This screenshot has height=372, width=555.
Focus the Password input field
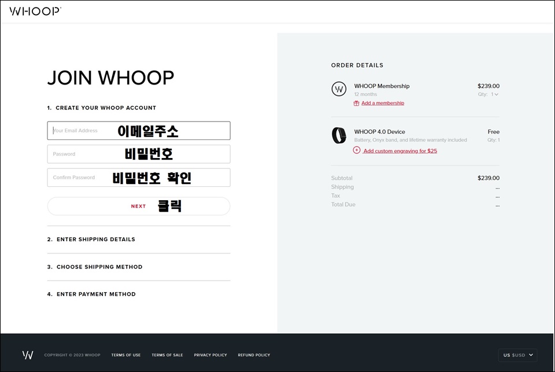(x=139, y=154)
